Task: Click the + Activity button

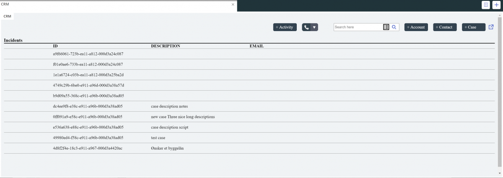Action: pos(285,27)
